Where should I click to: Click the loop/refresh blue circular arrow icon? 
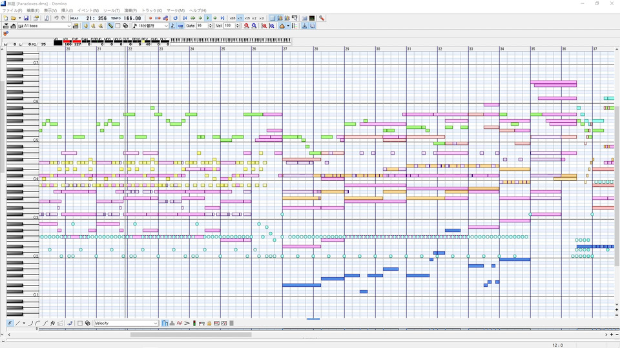click(175, 18)
